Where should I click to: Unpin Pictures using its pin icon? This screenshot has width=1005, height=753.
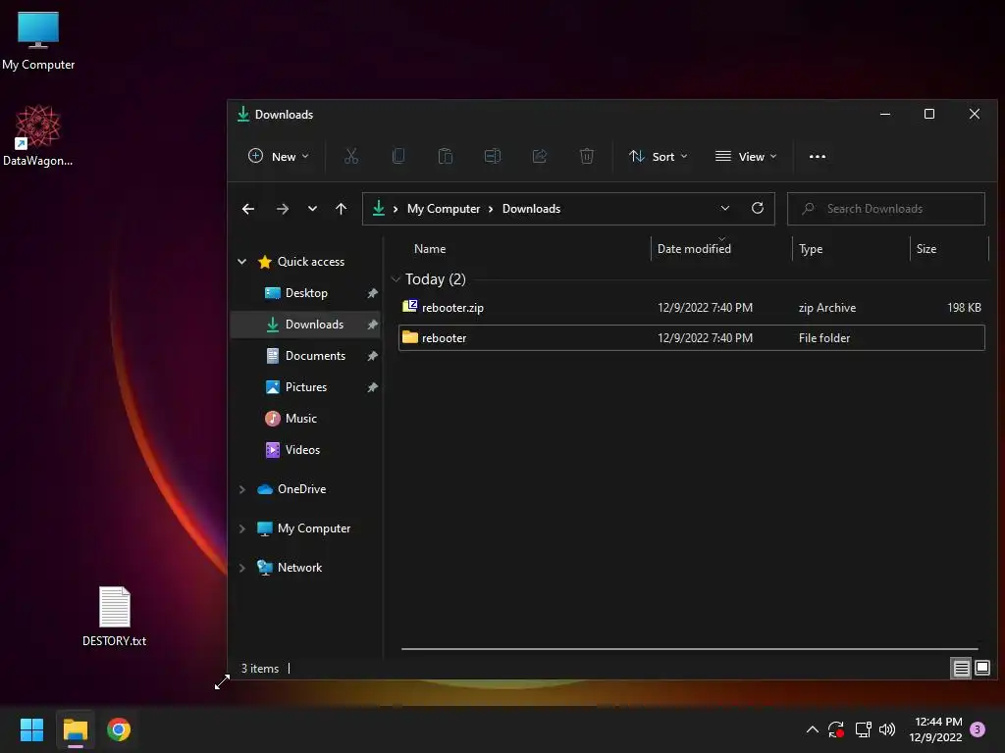372,387
